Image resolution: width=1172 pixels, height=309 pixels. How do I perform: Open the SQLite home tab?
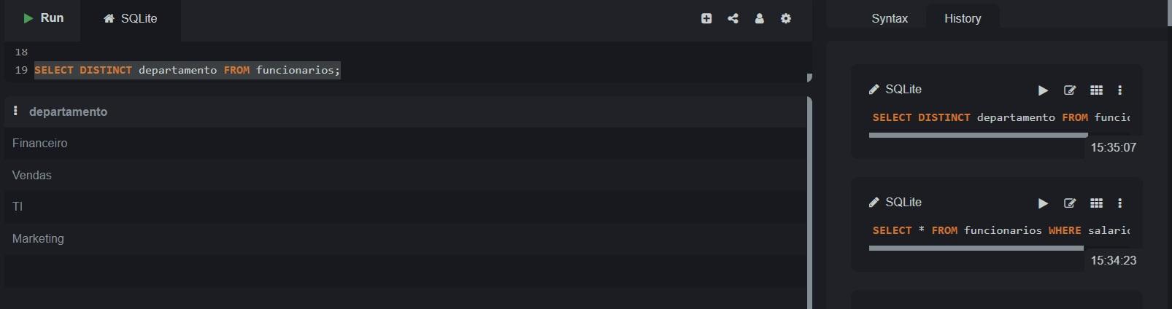point(130,18)
